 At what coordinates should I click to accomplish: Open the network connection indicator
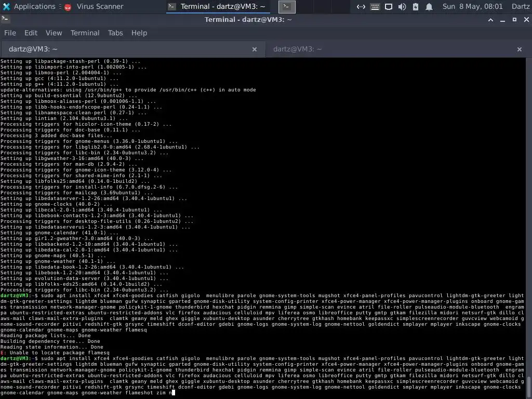click(x=361, y=7)
